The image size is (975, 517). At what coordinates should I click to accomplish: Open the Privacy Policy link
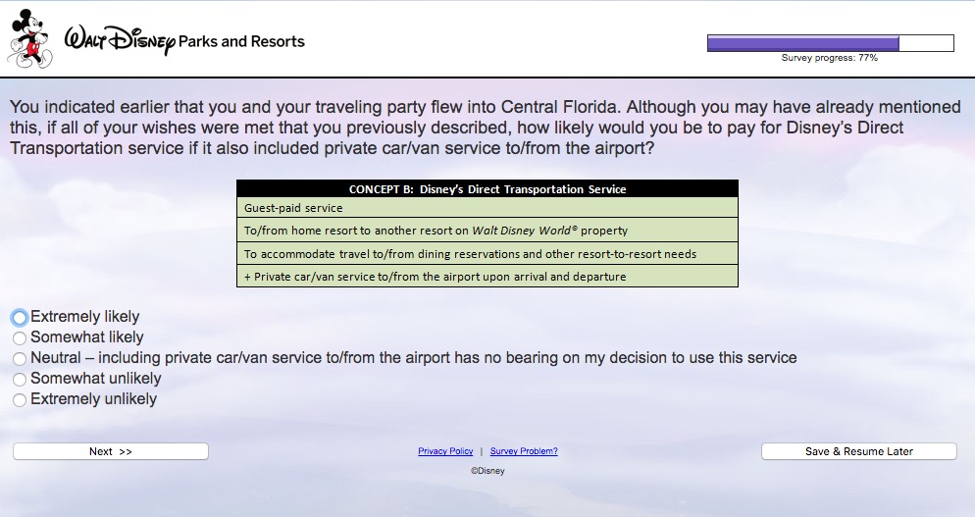pos(445,451)
